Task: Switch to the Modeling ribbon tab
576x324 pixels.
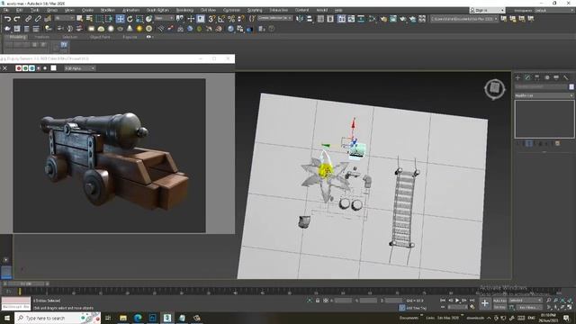Action: point(17,37)
